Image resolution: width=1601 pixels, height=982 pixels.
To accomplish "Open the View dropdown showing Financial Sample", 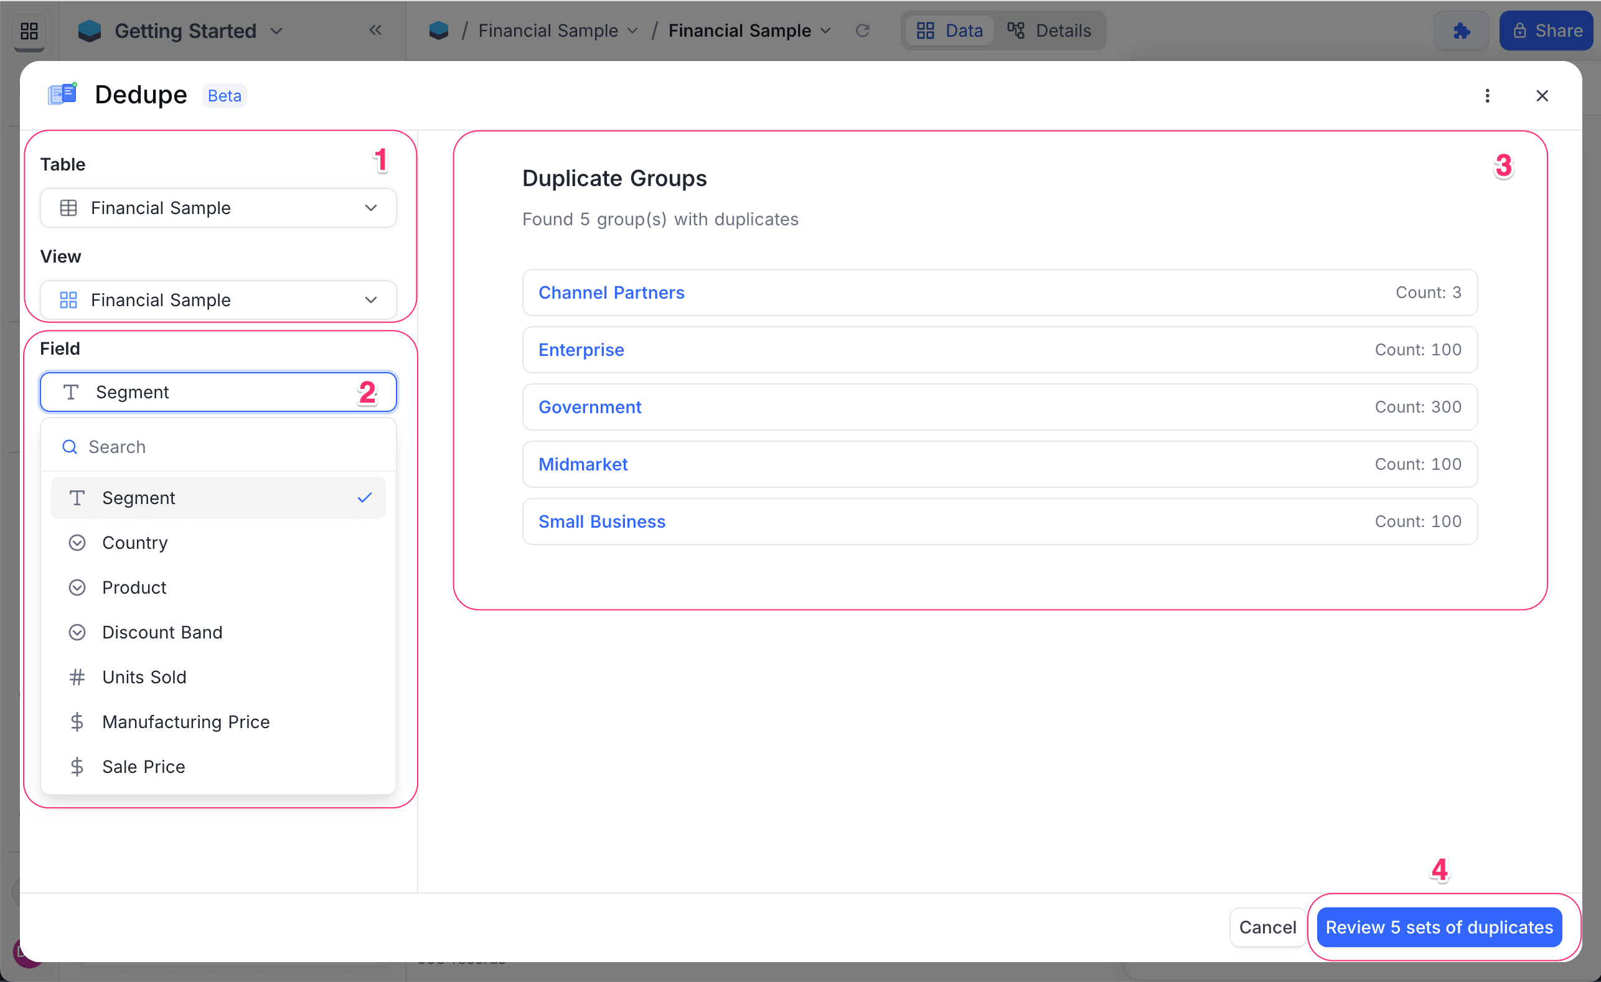I will [x=218, y=299].
